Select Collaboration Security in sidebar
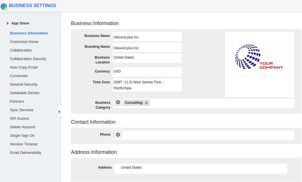The image size is (302, 182). tap(28, 59)
